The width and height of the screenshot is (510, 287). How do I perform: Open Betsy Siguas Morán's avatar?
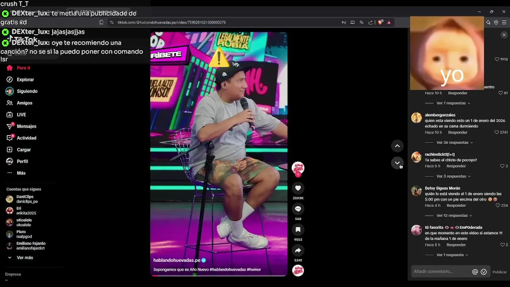click(x=416, y=191)
